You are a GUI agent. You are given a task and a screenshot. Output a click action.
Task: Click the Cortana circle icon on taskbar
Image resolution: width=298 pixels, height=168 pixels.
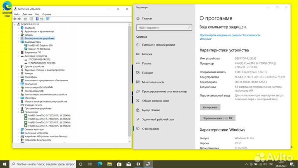(x=81, y=164)
